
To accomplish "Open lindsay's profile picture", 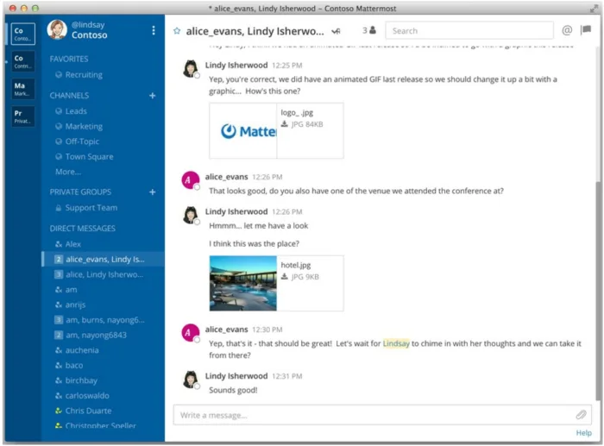I will (57, 29).
